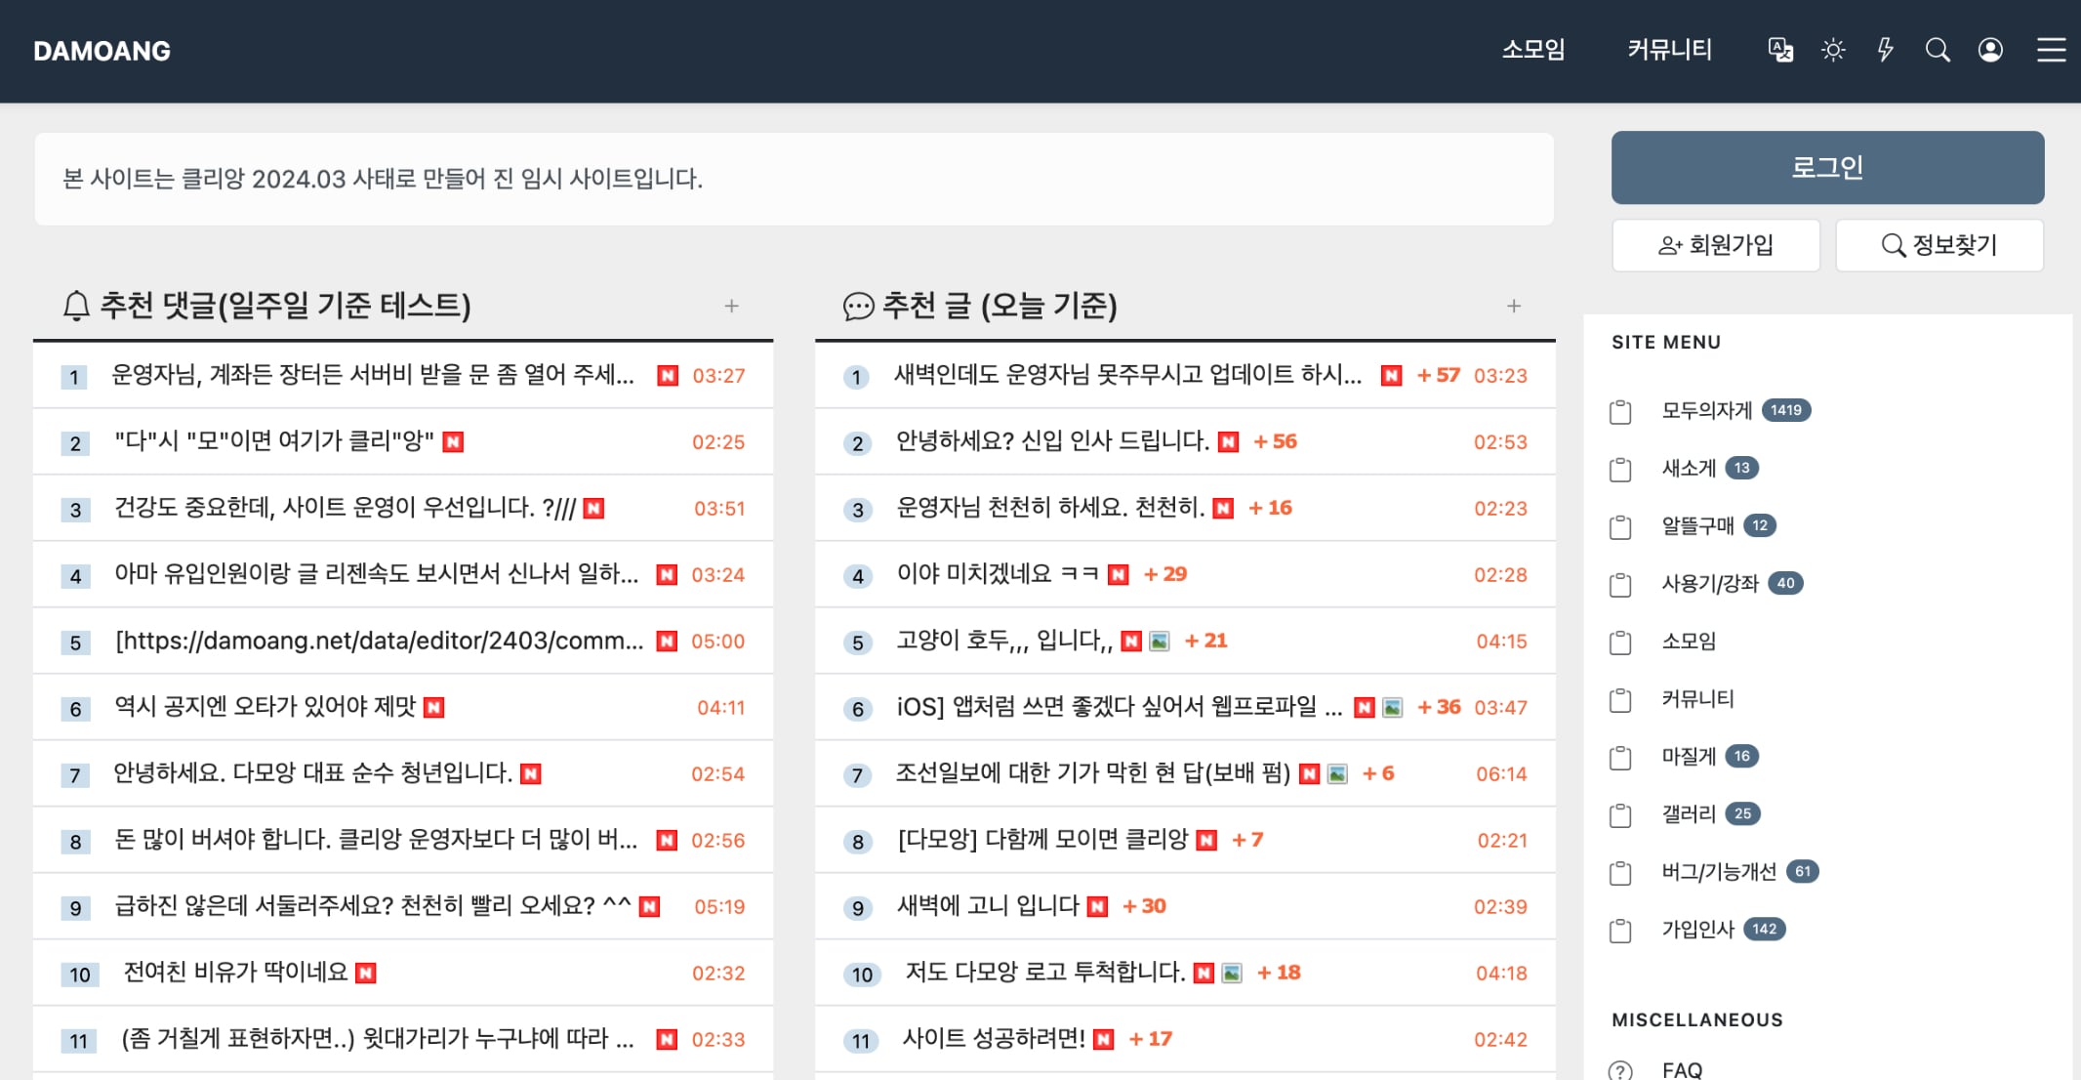Click N badge on 이야 미치겠네요 post
This screenshot has height=1080, width=2081.
click(1119, 575)
